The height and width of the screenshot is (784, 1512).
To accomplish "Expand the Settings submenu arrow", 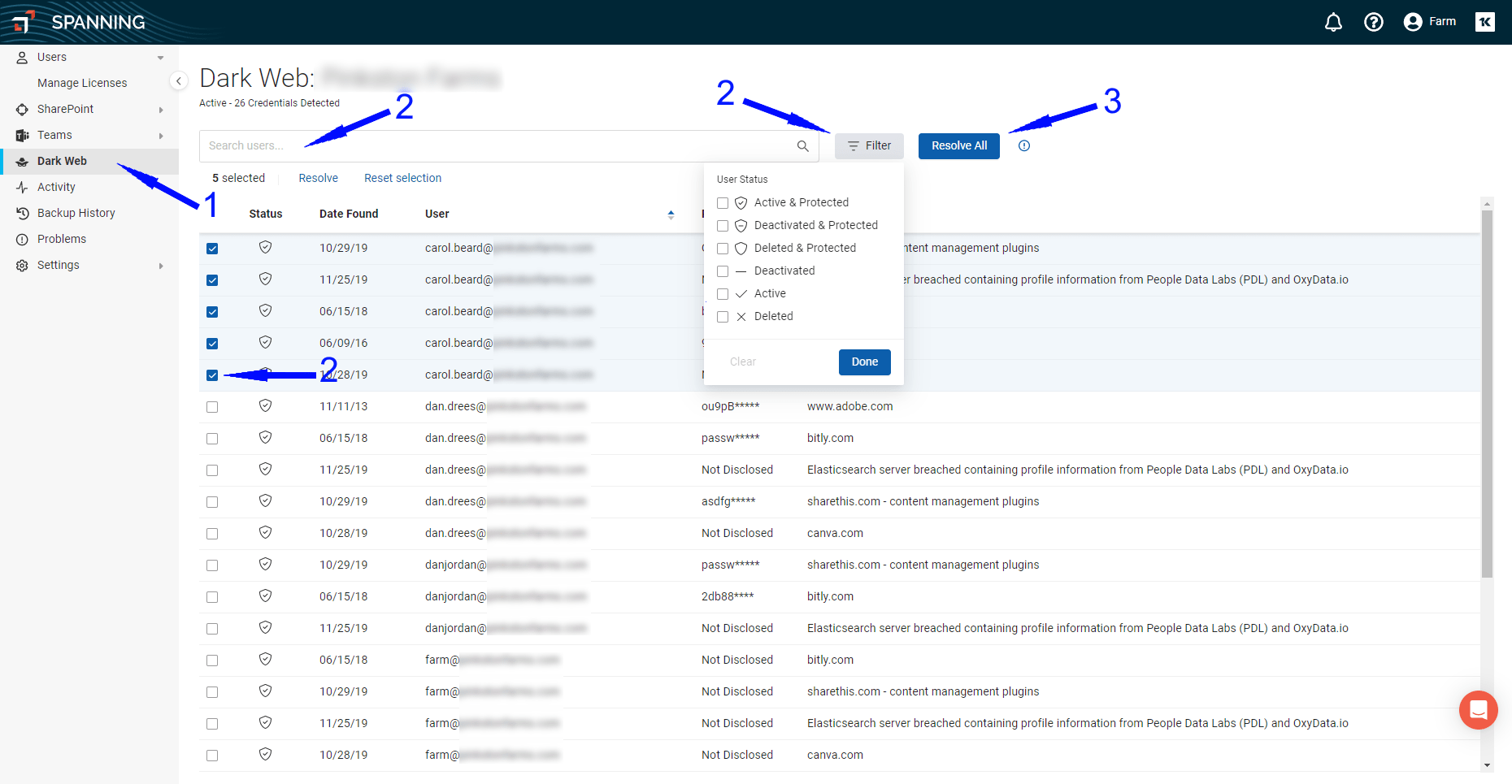I will click(x=161, y=266).
